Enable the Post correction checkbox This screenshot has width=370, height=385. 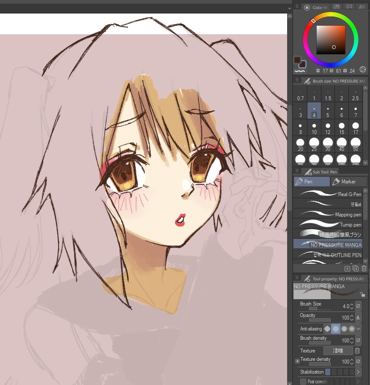[x=303, y=381]
